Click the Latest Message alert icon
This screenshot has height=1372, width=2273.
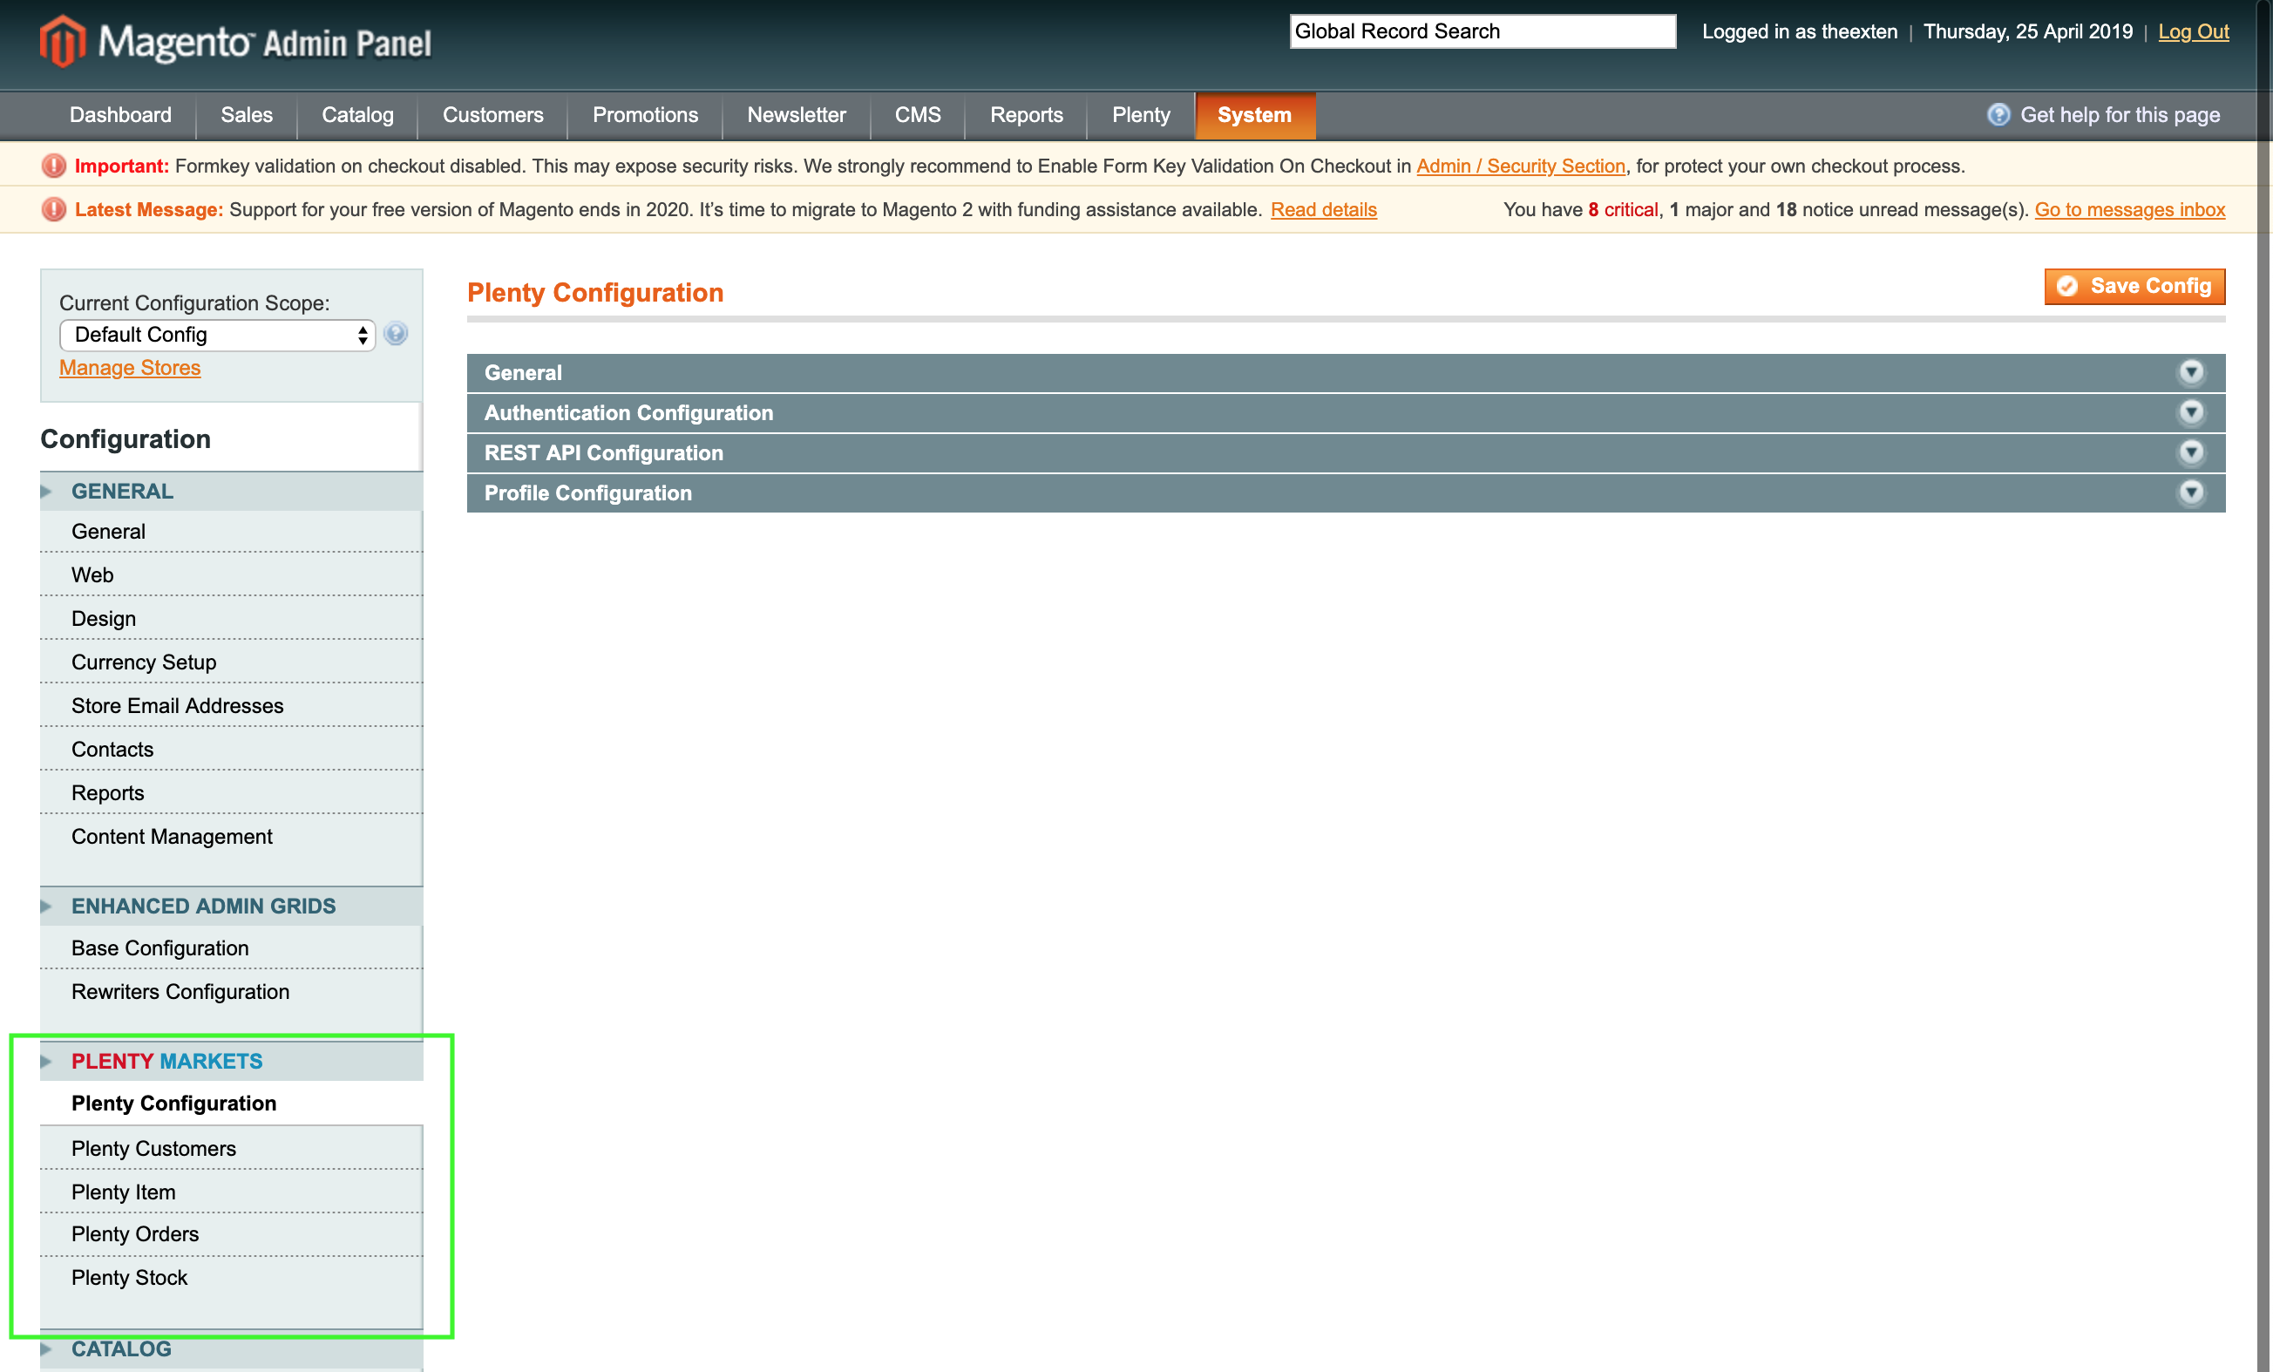coord(53,209)
